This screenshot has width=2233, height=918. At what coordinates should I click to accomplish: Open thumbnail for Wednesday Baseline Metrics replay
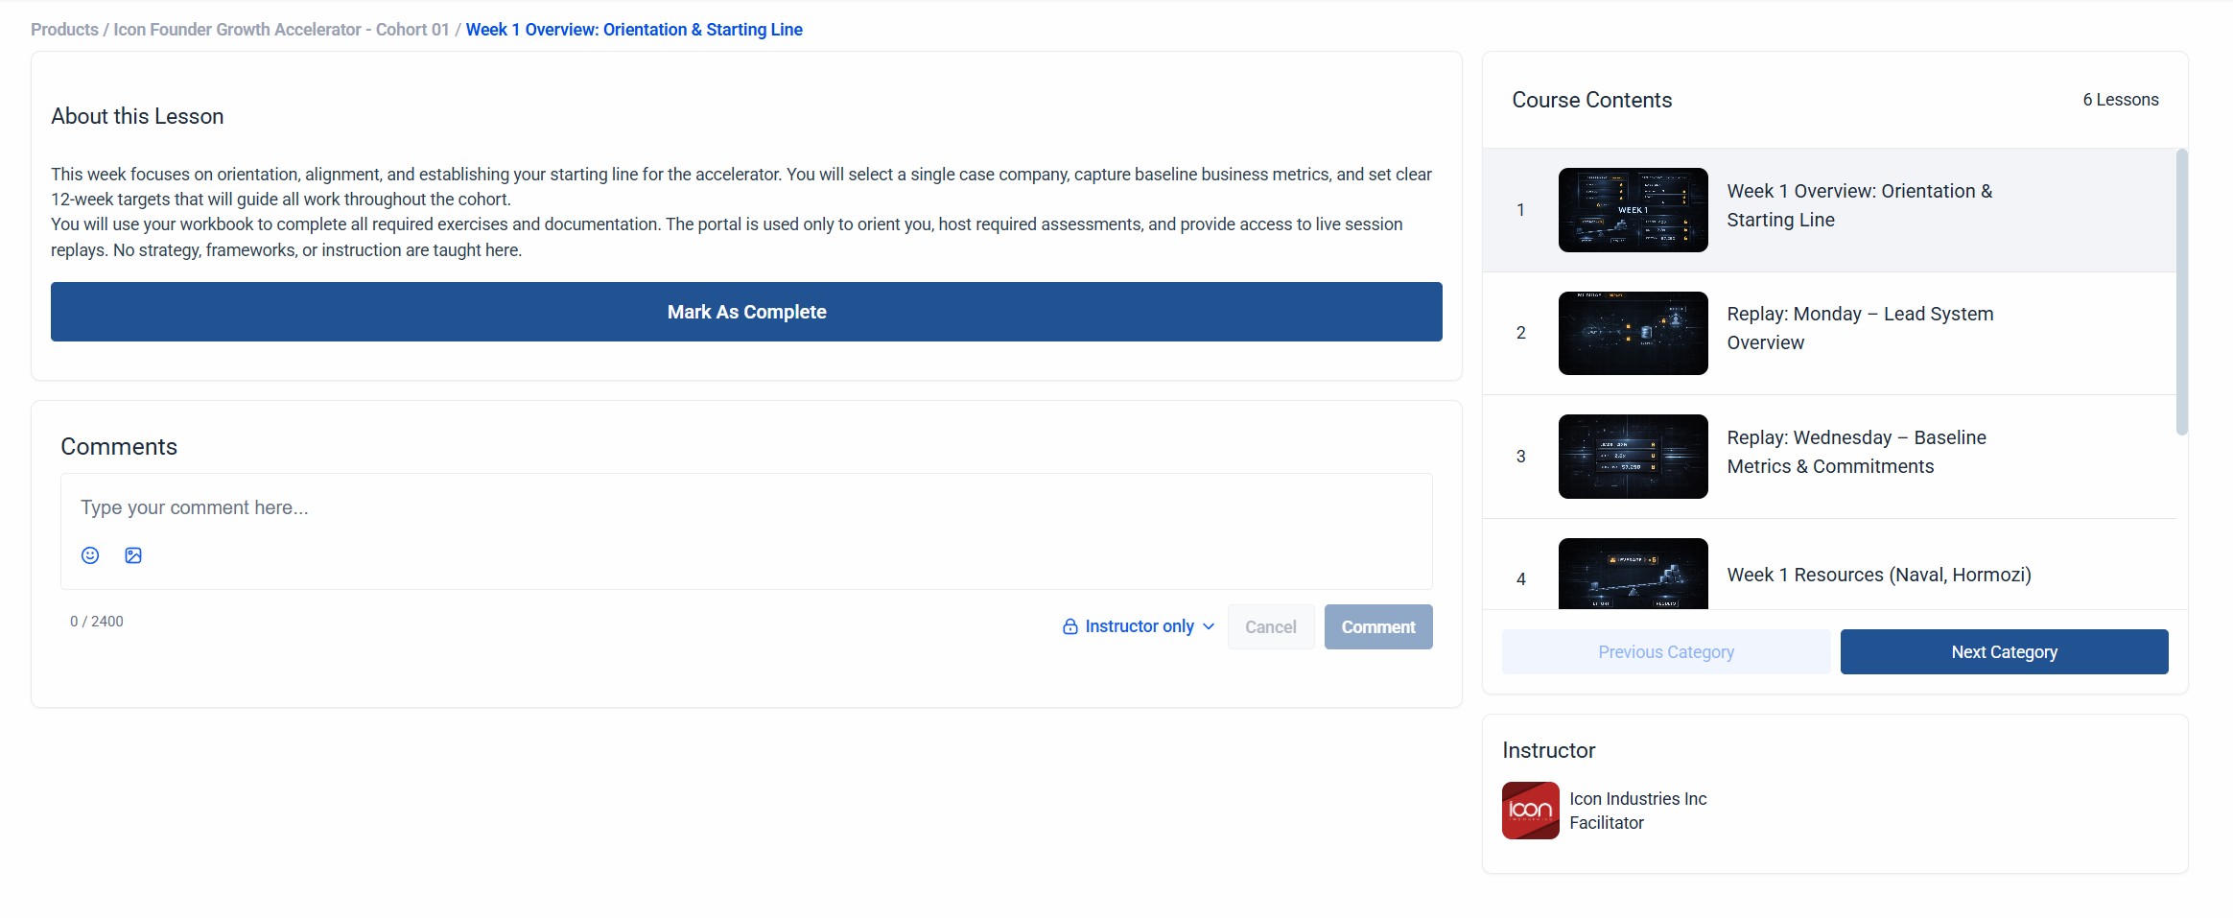pos(1633,457)
